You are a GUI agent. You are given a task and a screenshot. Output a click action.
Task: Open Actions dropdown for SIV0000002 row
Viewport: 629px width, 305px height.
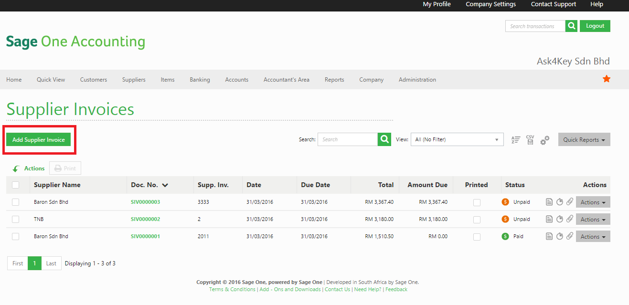pyautogui.click(x=593, y=219)
